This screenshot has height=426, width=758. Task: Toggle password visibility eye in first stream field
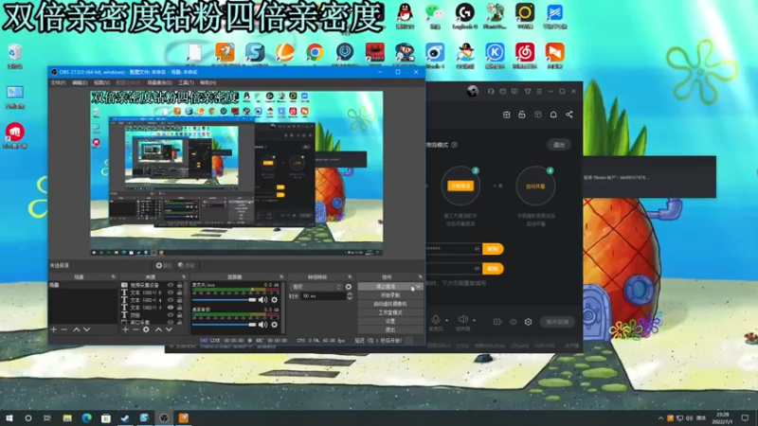coord(477,249)
